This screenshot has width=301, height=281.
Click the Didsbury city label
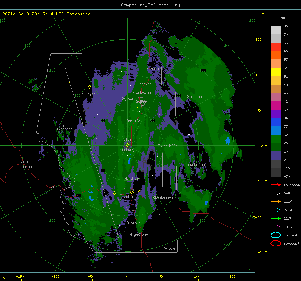click(126, 150)
